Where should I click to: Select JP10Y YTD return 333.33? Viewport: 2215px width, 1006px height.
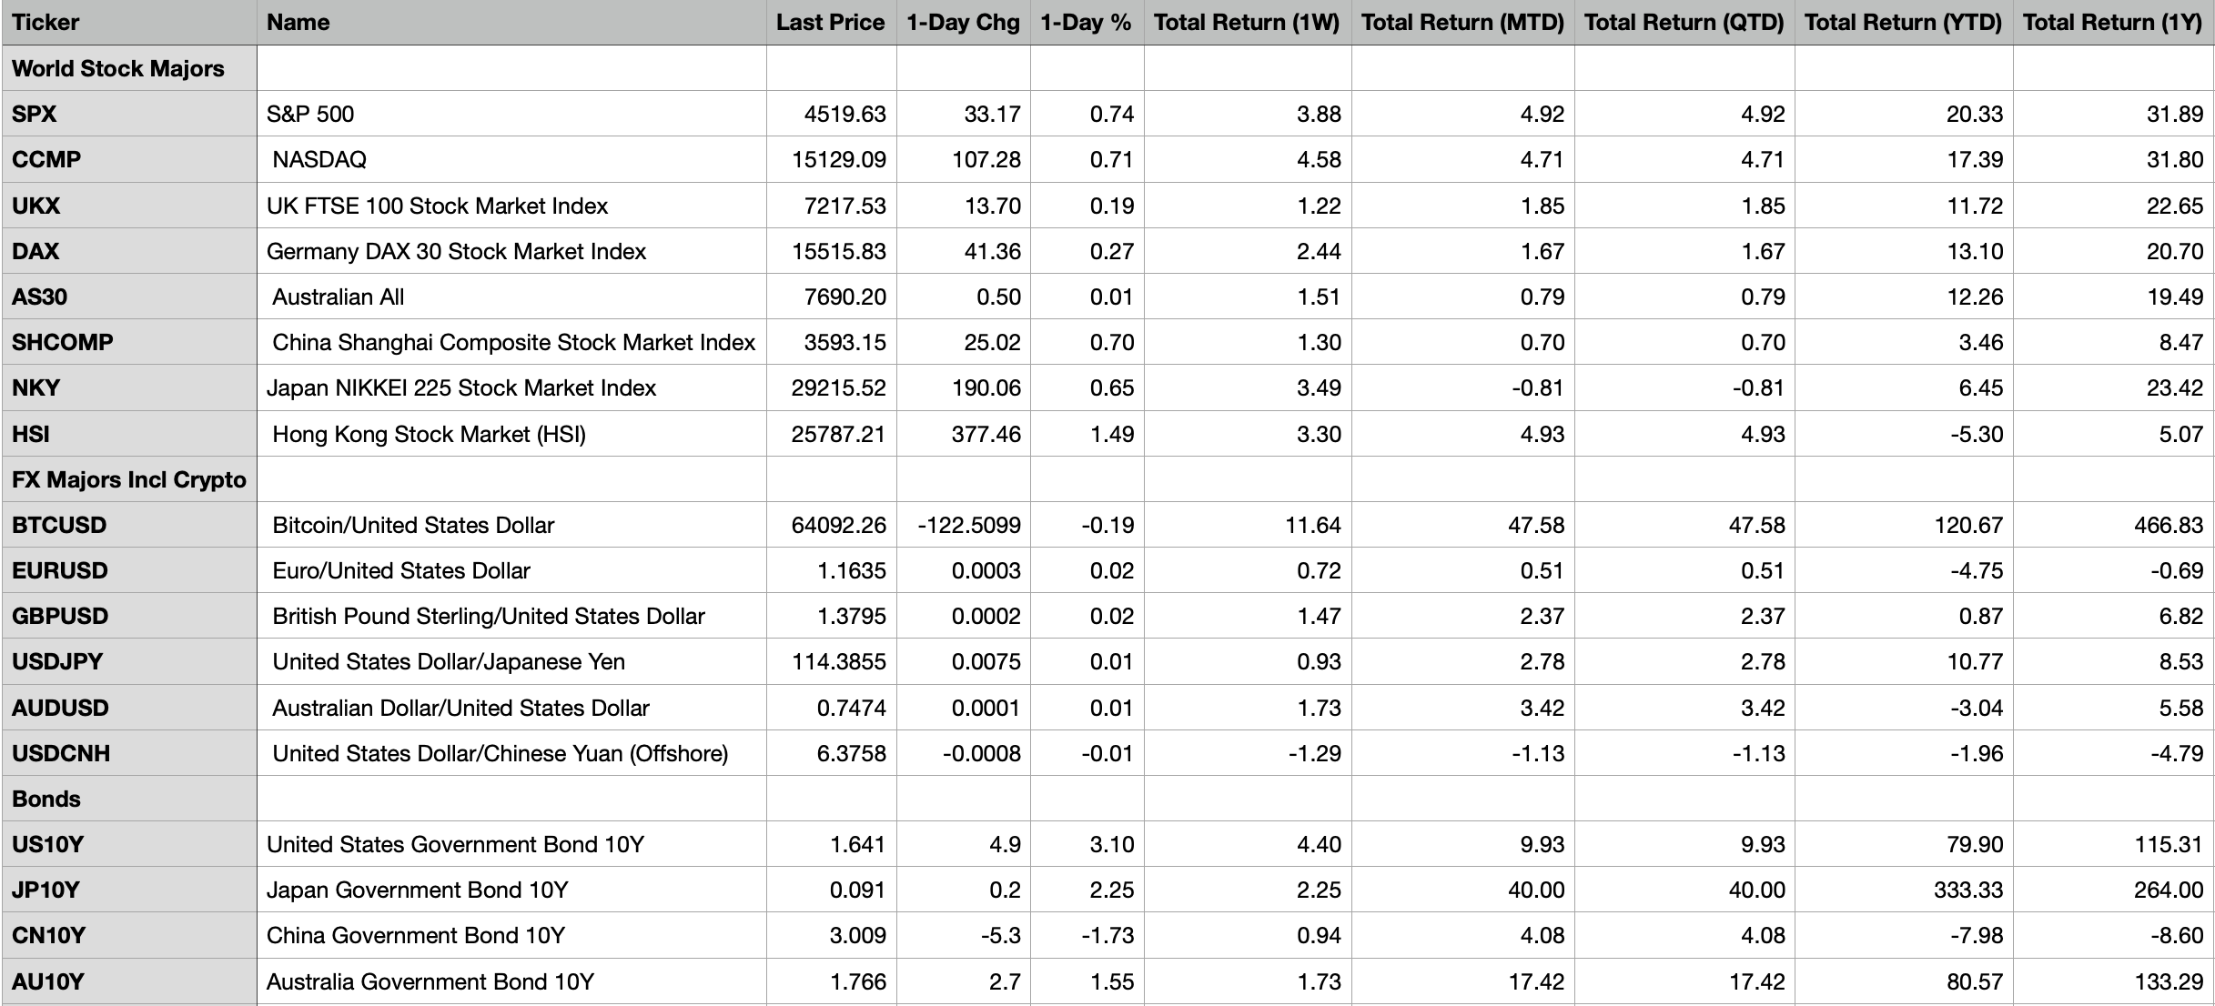pos(1904,890)
